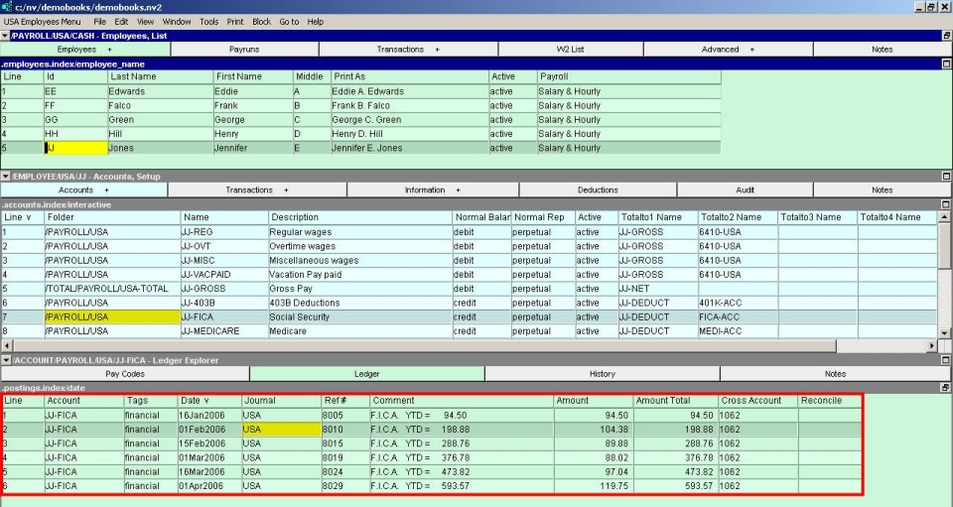
Task: Select the Id cell for employee Jones
Action: coord(75,148)
